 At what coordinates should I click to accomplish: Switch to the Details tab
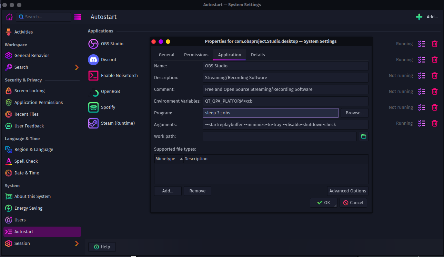(x=258, y=55)
